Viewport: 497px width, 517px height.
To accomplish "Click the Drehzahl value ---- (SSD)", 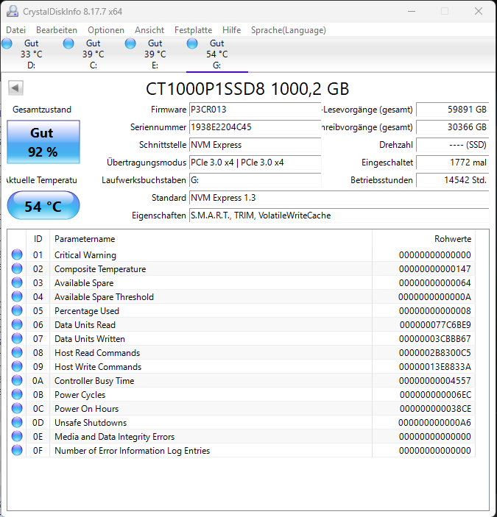I will [x=452, y=145].
